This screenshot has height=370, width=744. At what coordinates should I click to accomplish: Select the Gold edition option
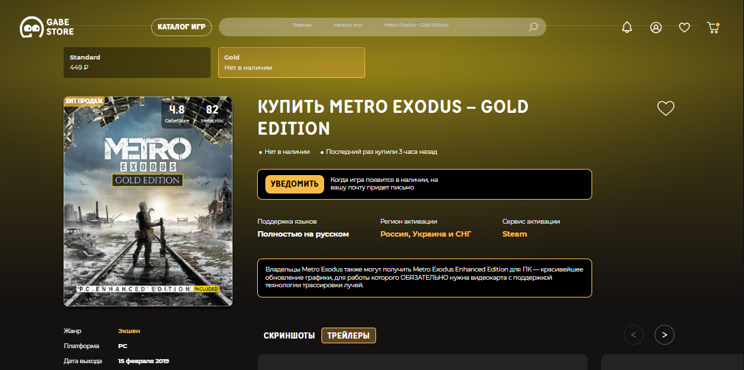pos(291,62)
